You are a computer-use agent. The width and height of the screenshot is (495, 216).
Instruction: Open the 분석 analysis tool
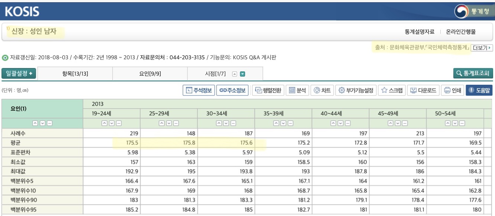tap(297, 90)
